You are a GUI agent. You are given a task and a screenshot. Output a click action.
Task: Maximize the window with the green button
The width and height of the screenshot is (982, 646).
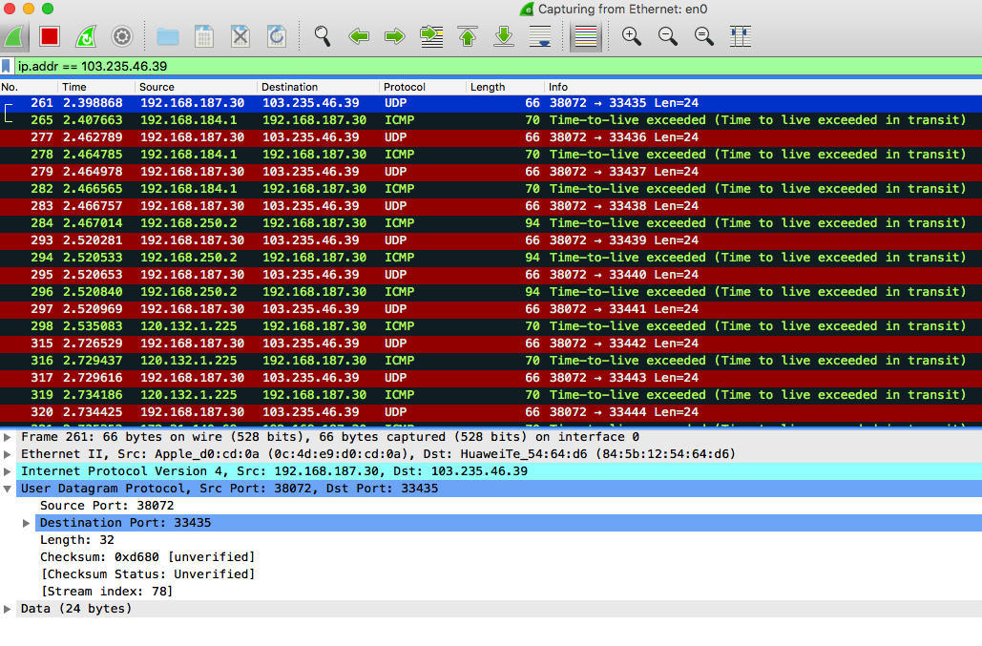pos(48,9)
